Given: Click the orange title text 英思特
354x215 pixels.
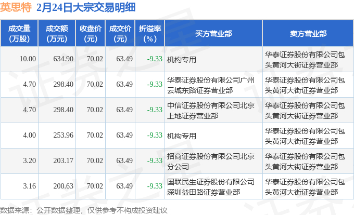Looking at the screenshot, I should [x=16, y=7].
